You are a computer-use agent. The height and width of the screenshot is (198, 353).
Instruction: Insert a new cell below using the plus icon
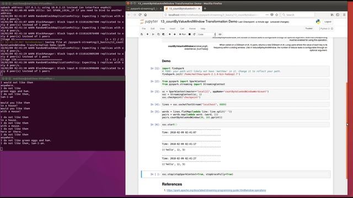pos(147,34)
